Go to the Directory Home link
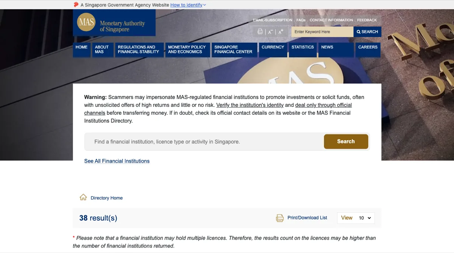This screenshot has width=454, height=253. [x=107, y=198]
